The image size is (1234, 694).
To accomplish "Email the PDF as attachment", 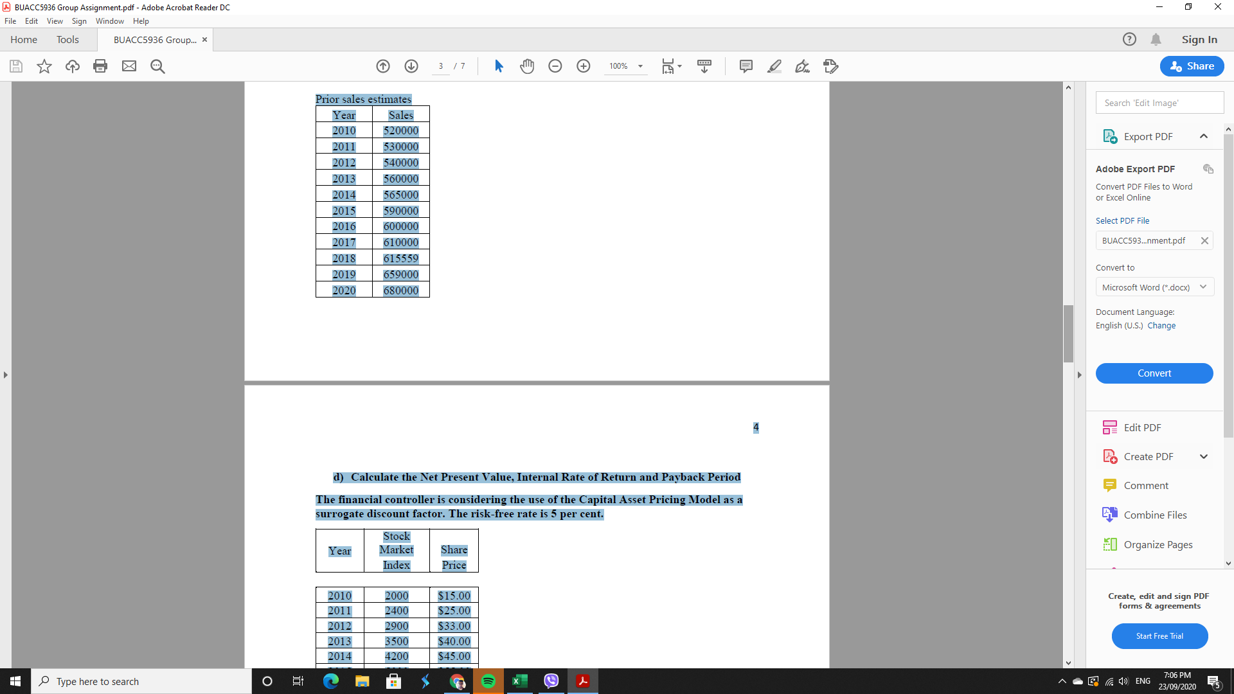I will pos(129,66).
